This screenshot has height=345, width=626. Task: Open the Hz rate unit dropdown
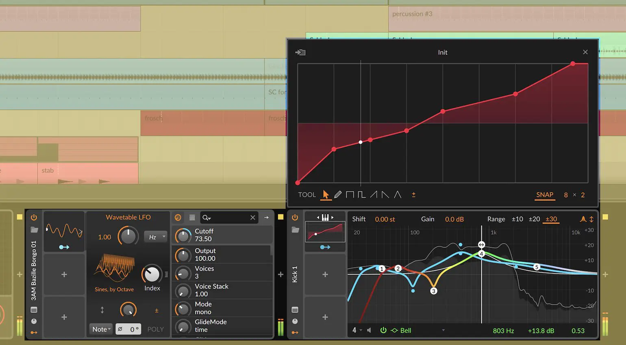(156, 237)
